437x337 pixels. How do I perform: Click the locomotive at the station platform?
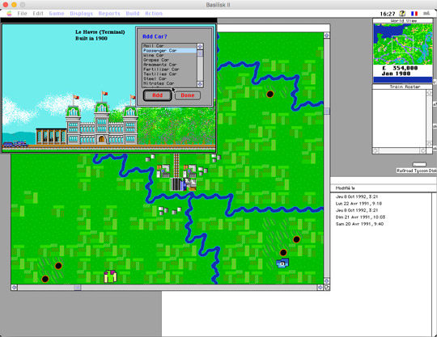coord(15,144)
